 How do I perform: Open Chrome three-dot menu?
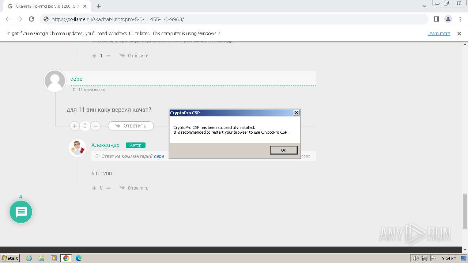pyautogui.click(x=460, y=19)
